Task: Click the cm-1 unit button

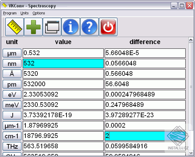Action: (12, 136)
